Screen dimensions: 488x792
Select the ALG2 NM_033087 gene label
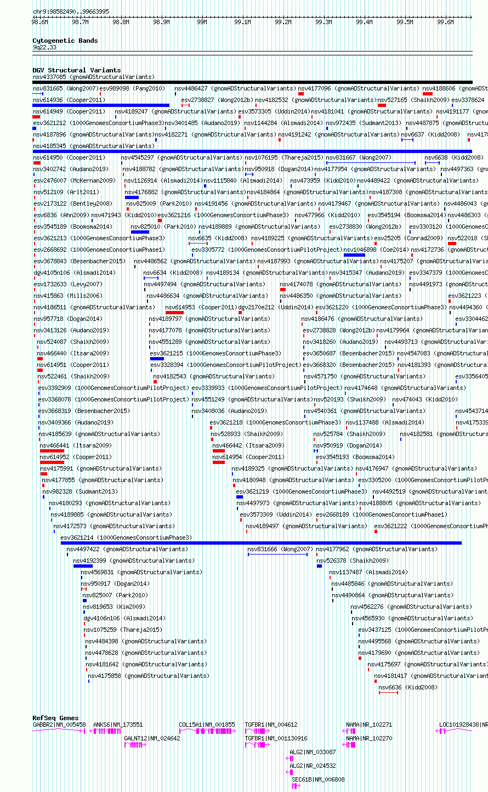[313, 752]
